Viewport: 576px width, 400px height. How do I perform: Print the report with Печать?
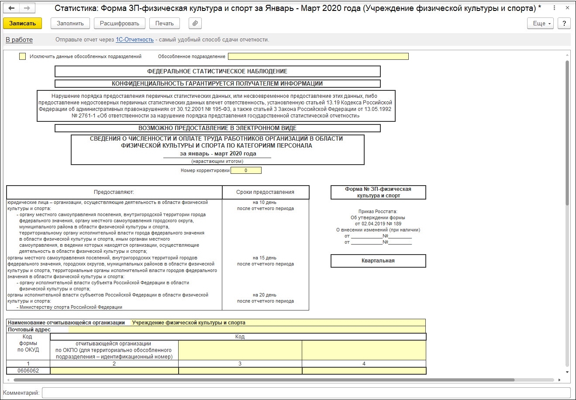coord(165,24)
